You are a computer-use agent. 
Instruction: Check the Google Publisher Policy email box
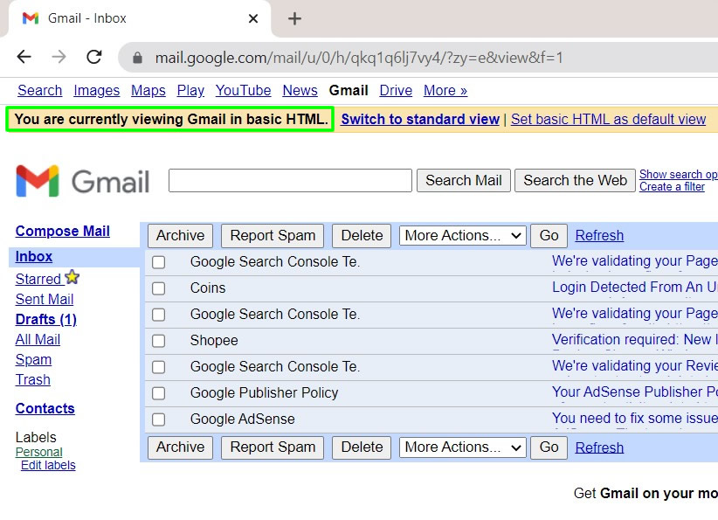(x=158, y=393)
